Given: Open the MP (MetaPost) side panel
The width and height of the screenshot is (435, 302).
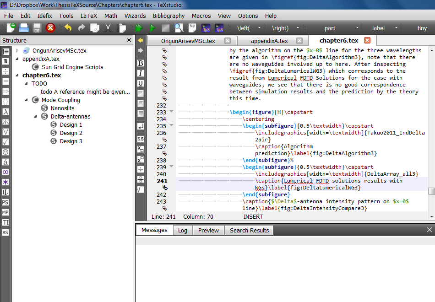Looking at the screenshot, I should pyautogui.click(x=5, y=212).
